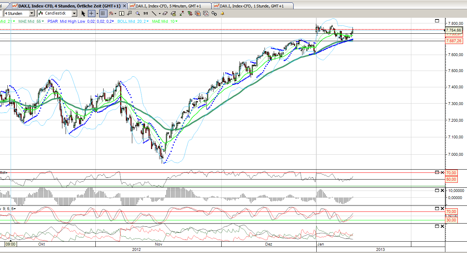Close the stochastic oscillator panel

tap(443, 209)
